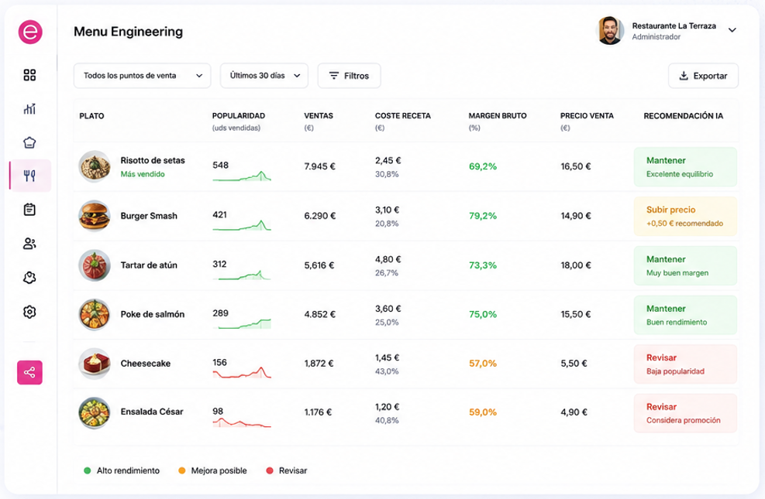Click the 'Menu Engineering' page title

pos(129,32)
